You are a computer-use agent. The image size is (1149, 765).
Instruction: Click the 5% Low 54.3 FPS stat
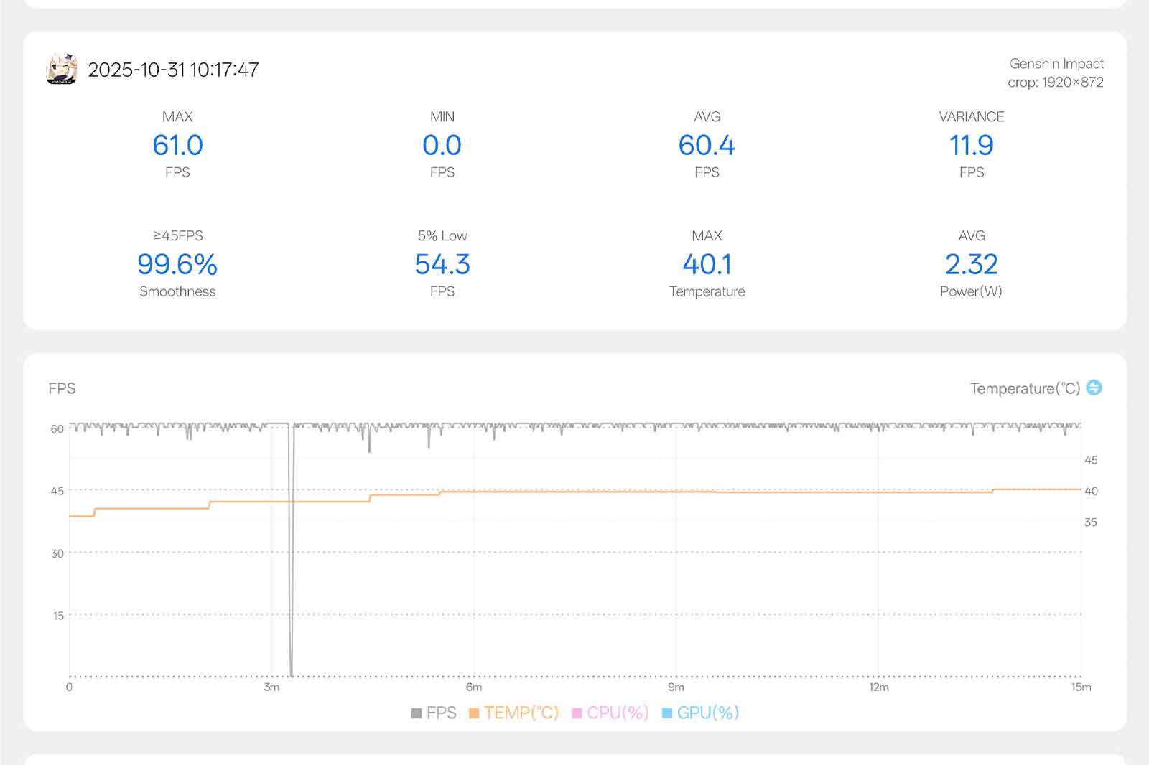tap(442, 265)
